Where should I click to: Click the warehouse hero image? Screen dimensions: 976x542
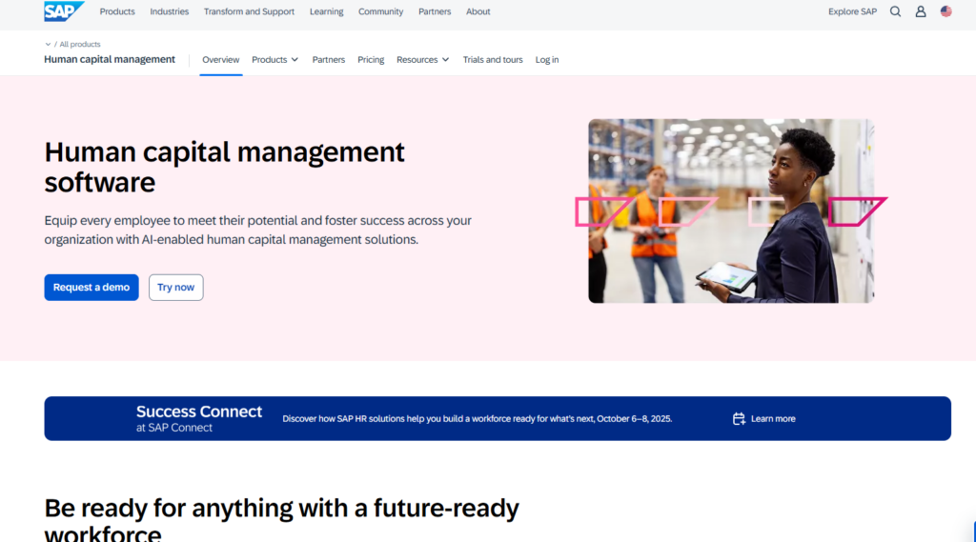(730, 211)
